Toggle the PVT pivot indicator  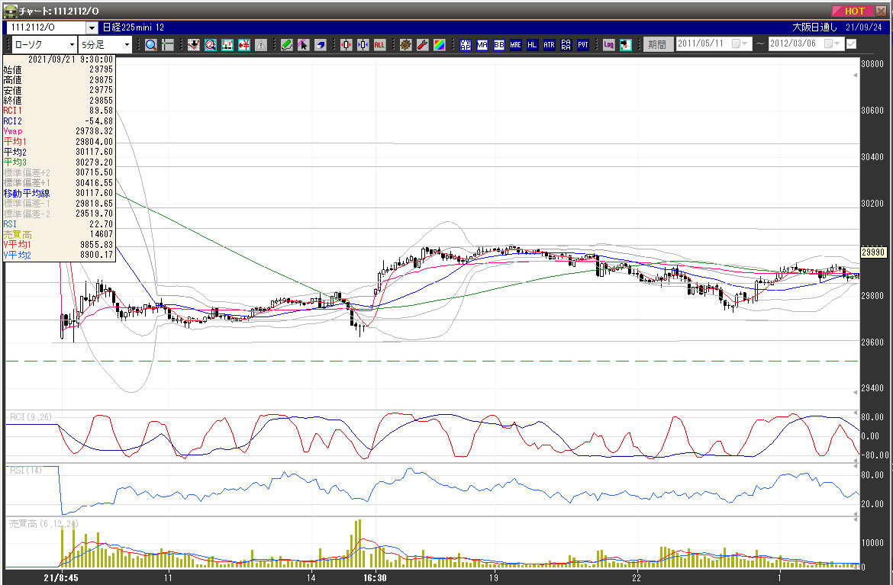(x=582, y=44)
